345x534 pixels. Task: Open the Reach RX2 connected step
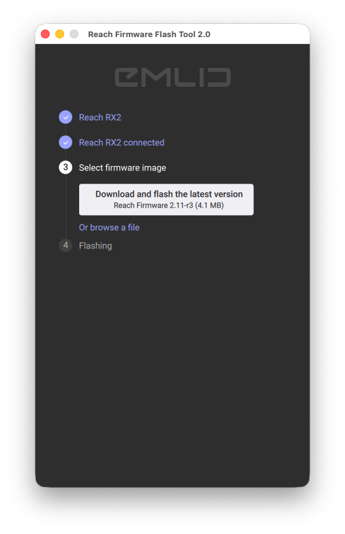(x=121, y=143)
